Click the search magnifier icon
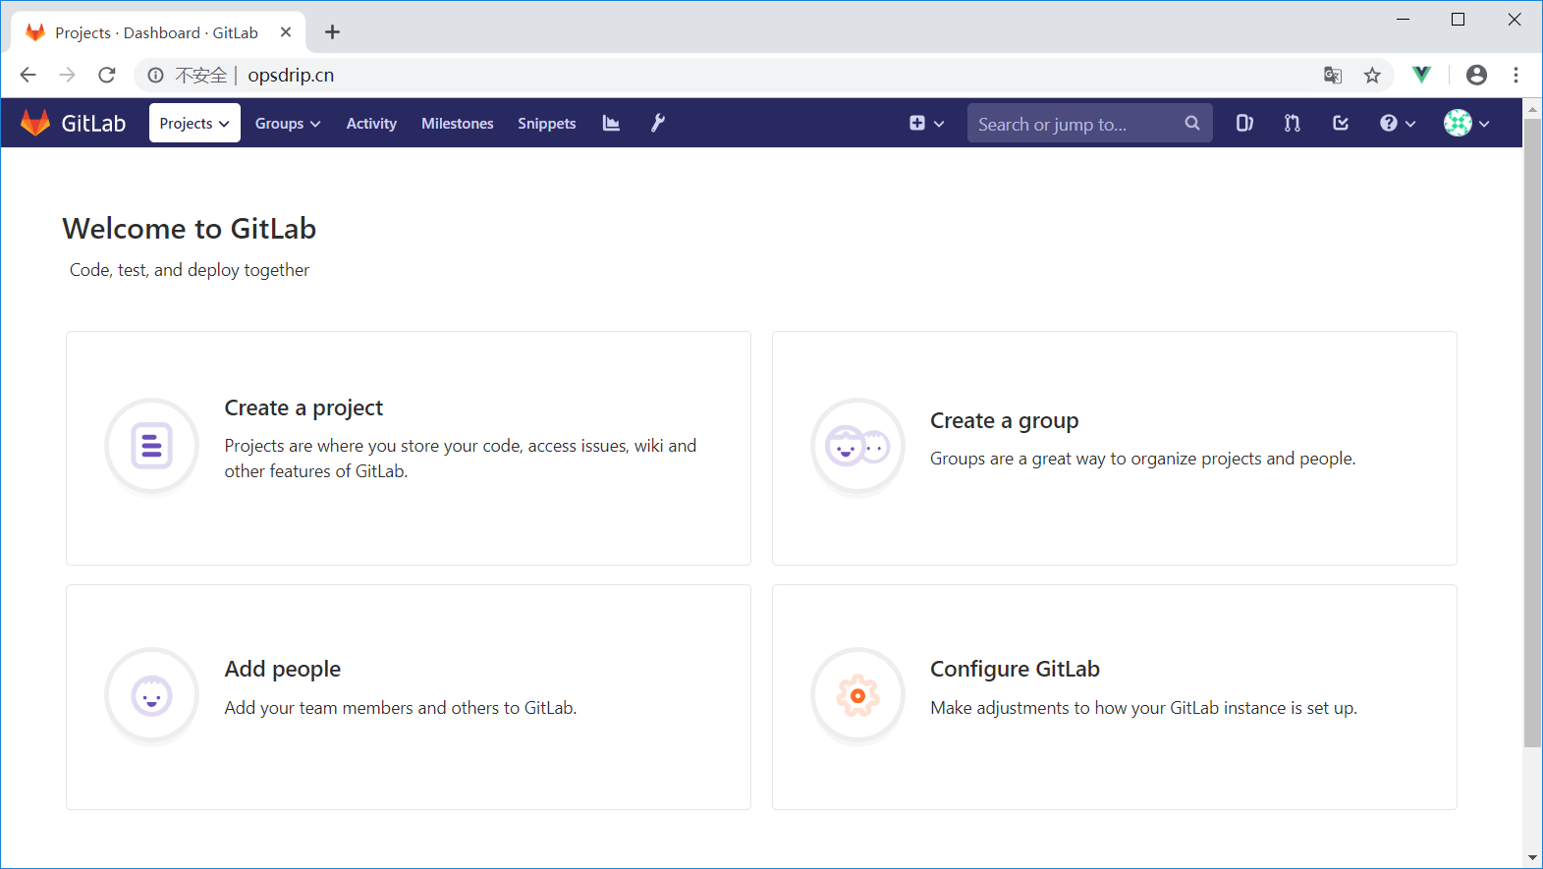Viewport: 1543px width, 869px height. point(1192,123)
